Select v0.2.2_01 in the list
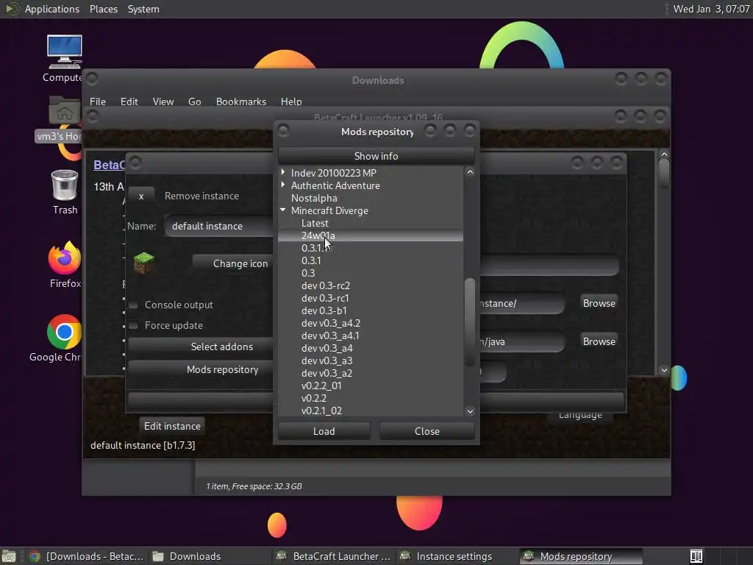Viewport: 753px width, 565px height. 322,385
